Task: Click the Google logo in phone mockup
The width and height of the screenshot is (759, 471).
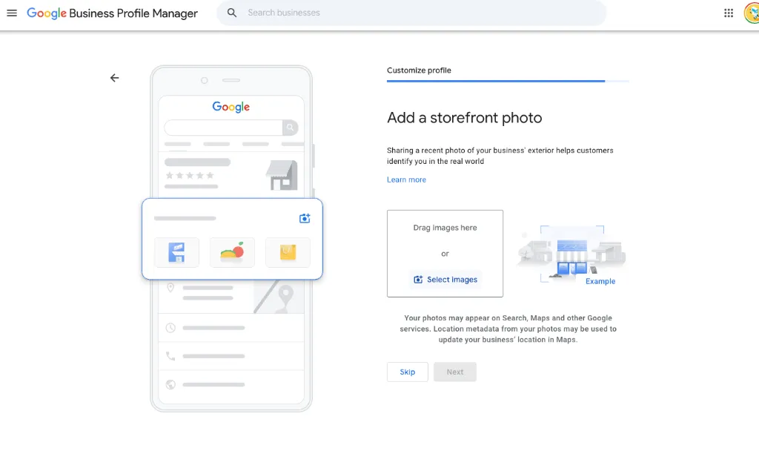Action: pyautogui.click(x=231, y=107)
